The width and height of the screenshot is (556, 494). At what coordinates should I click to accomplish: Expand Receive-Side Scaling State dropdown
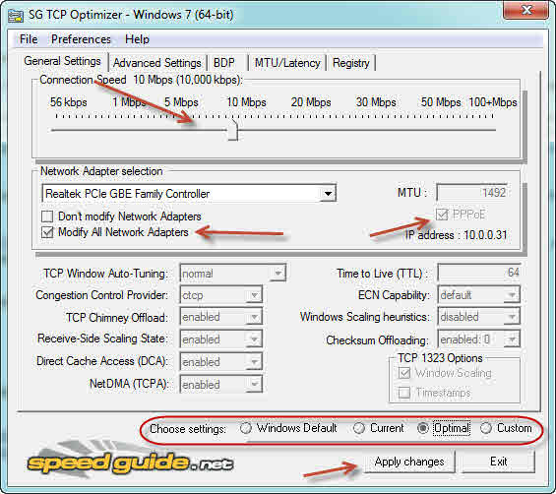point(254,340)
